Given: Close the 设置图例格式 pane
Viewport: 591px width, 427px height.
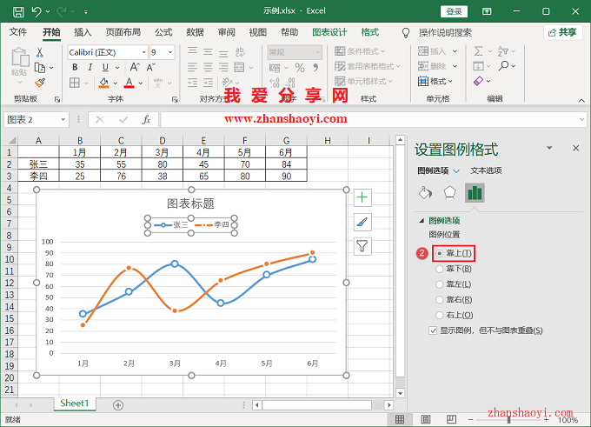Looking at the screenshot, I should pyautogui.click(x=576, y=148).
